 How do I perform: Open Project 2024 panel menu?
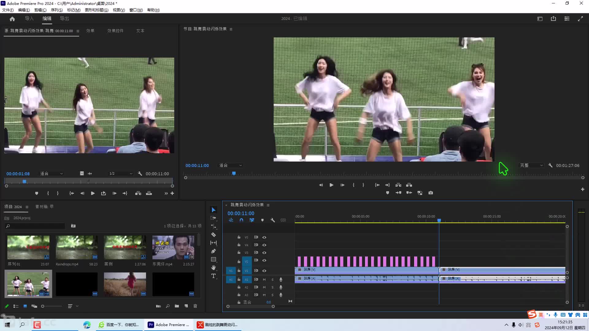pos(27,207)
